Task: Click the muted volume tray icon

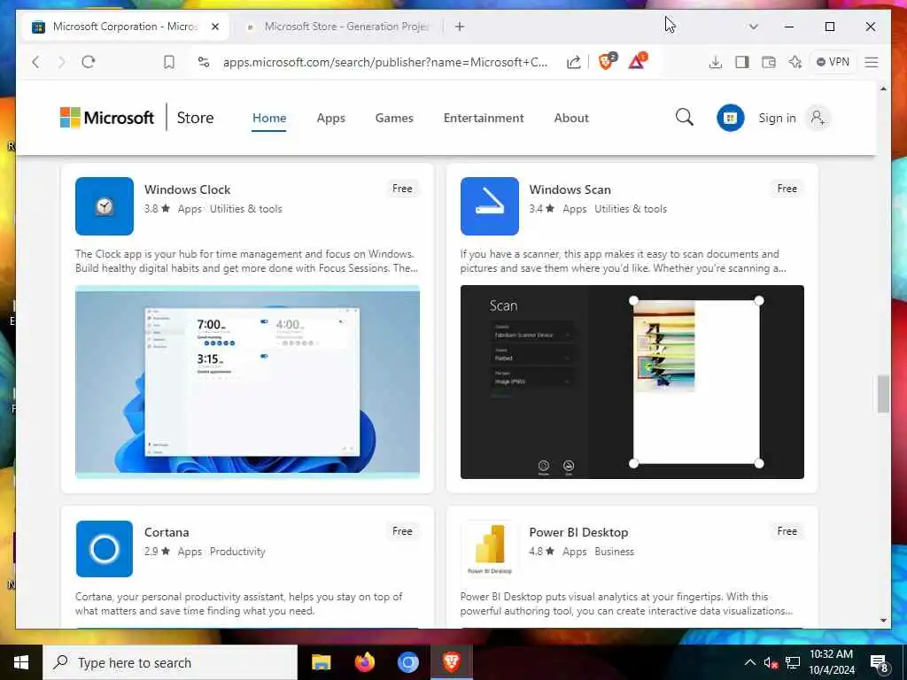Action: 771,662
